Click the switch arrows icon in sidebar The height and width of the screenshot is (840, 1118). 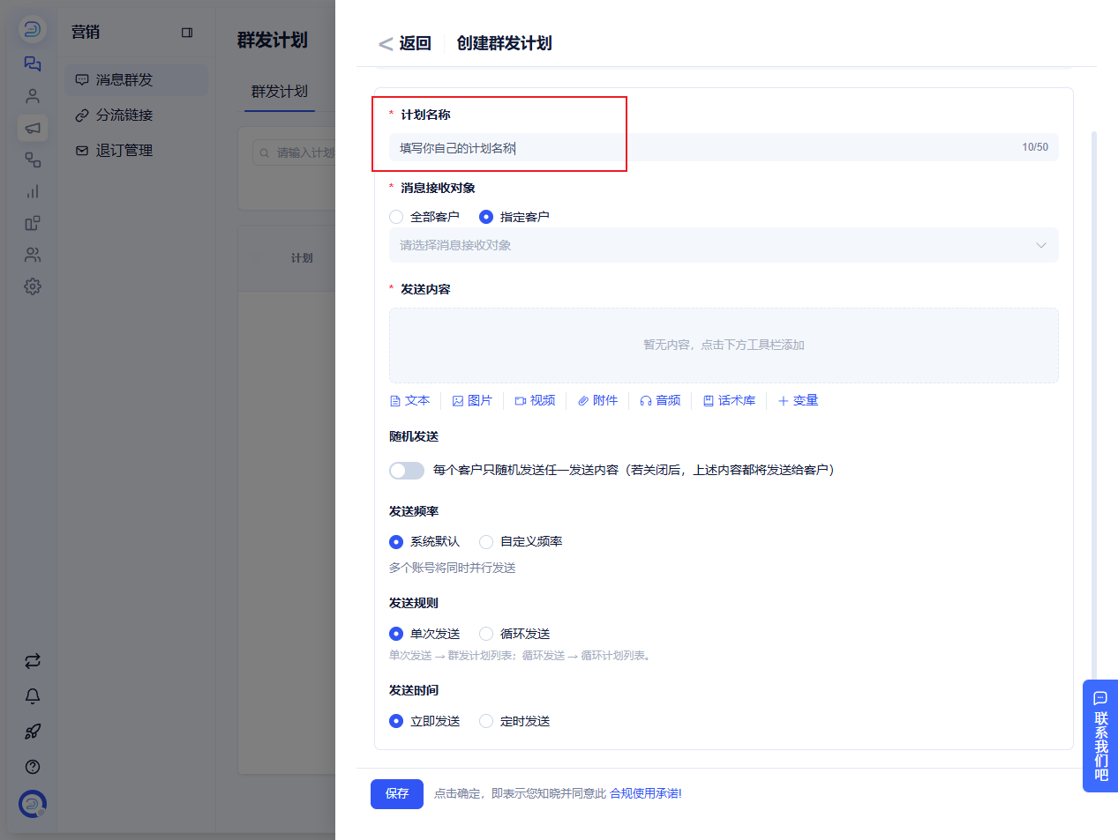tap(33, 661)
